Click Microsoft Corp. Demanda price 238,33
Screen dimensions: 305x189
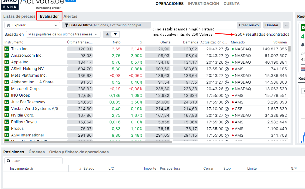point(185,89)
